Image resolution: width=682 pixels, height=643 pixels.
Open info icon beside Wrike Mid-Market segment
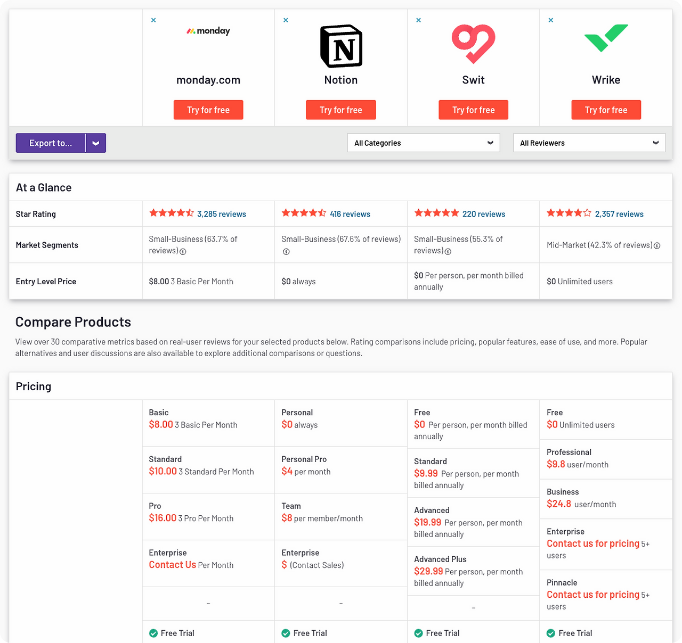(x=657, y=245)
